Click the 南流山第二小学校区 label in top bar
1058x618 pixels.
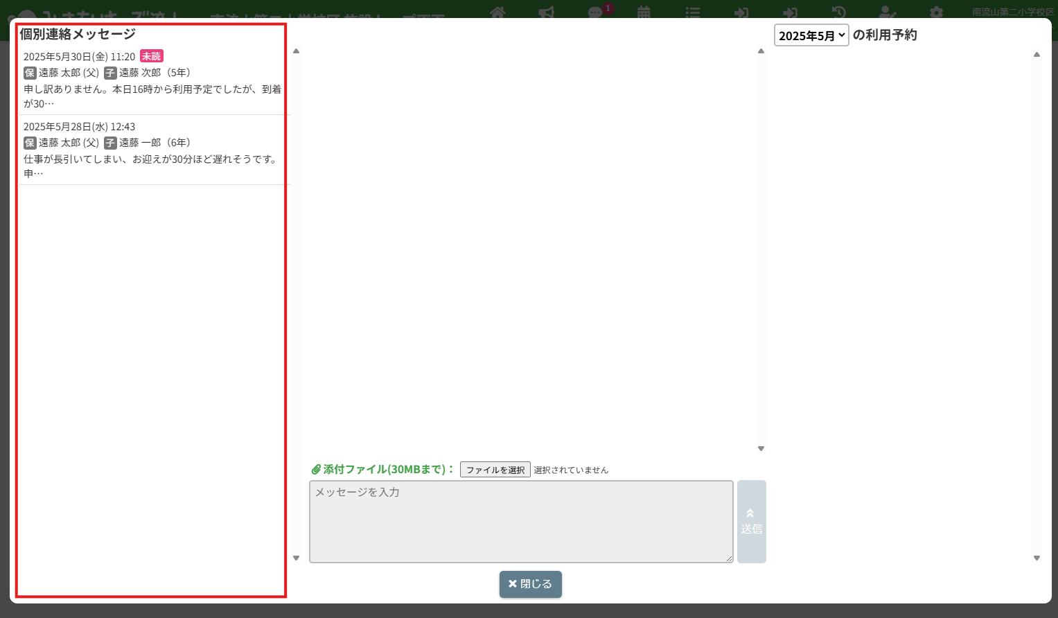click(x=1012, y=12)
